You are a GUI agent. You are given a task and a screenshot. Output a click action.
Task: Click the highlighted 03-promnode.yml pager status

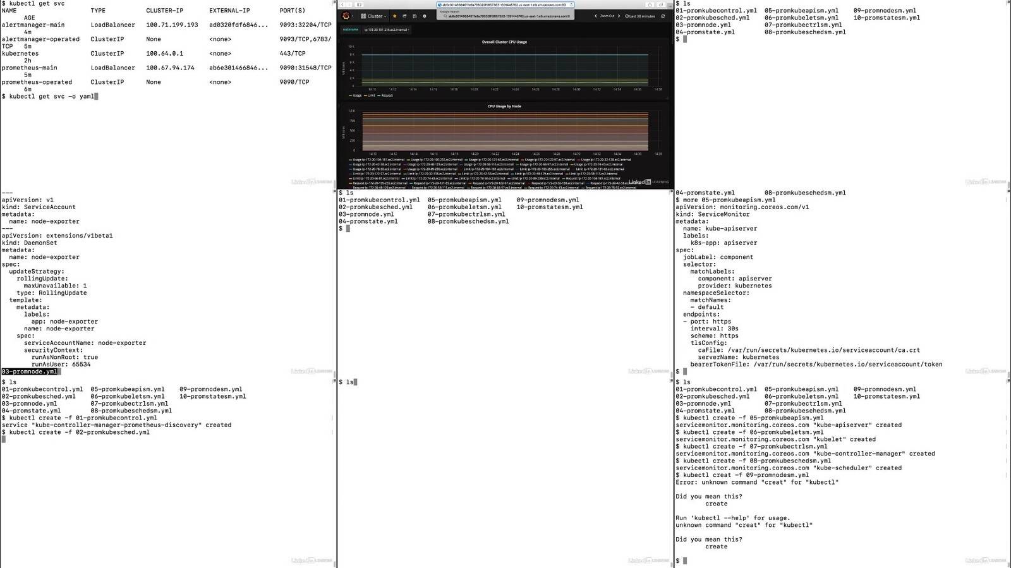pos(30,372)
